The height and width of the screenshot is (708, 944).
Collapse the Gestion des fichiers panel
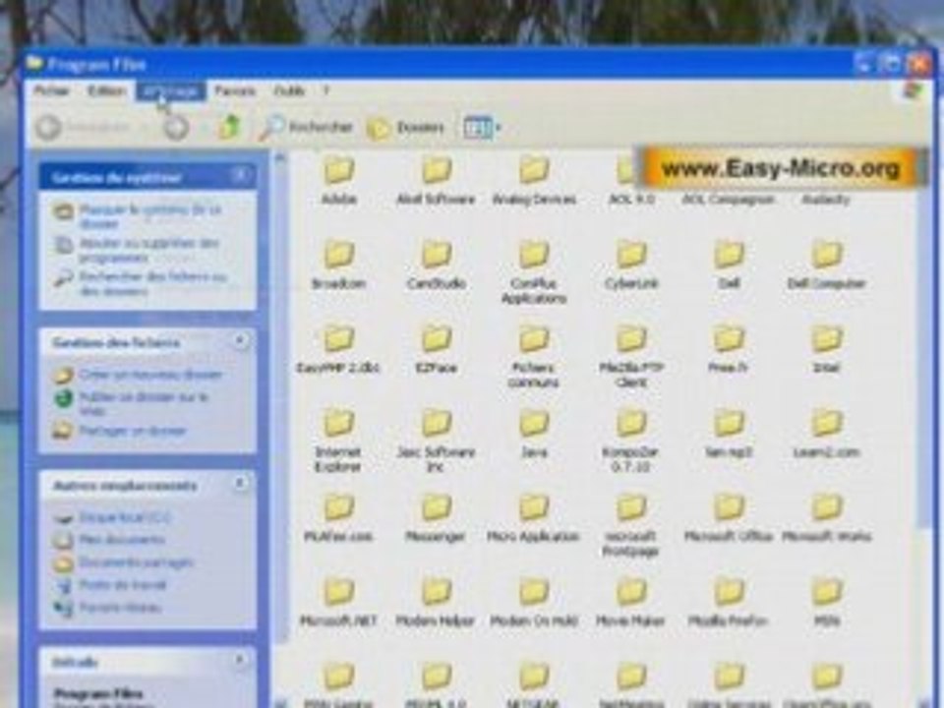pos(240,341)
